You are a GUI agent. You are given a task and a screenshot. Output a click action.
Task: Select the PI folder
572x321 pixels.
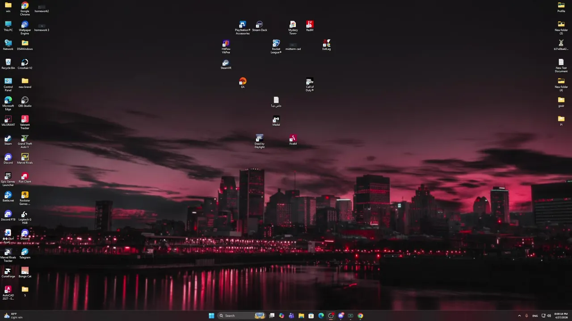coord(561,121)
